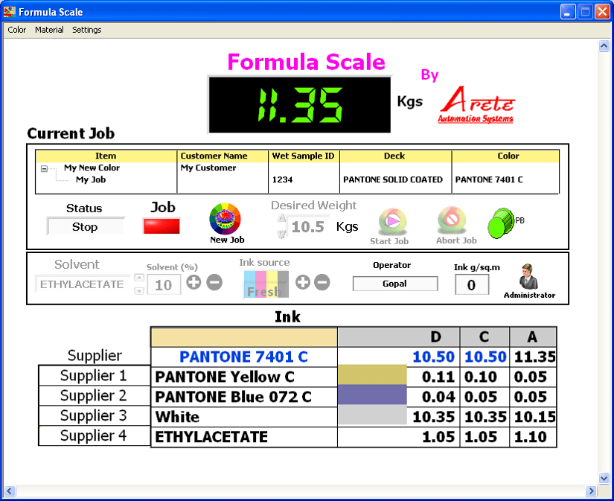Click the Supplier 1 cell

click(x=94, y=375)
